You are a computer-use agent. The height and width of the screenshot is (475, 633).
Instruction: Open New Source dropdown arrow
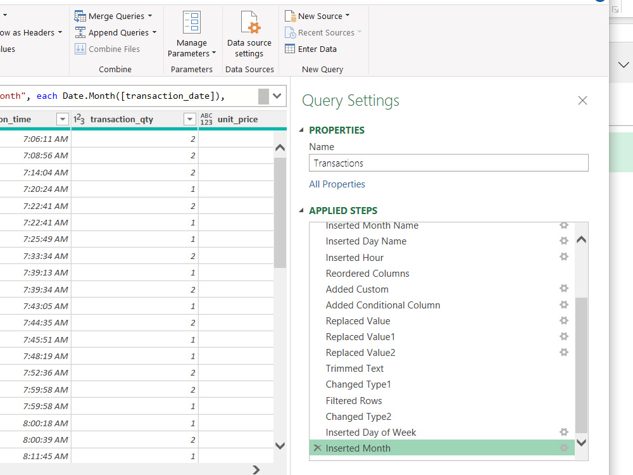(348, 15)
